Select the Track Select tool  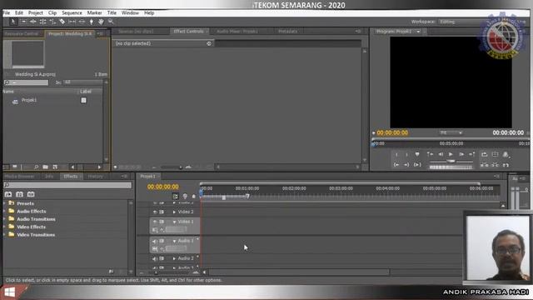[23, 22]
